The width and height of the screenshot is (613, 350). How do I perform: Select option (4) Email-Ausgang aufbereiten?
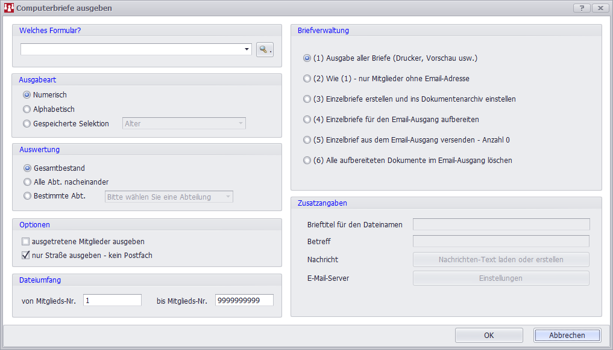(307, 120)
